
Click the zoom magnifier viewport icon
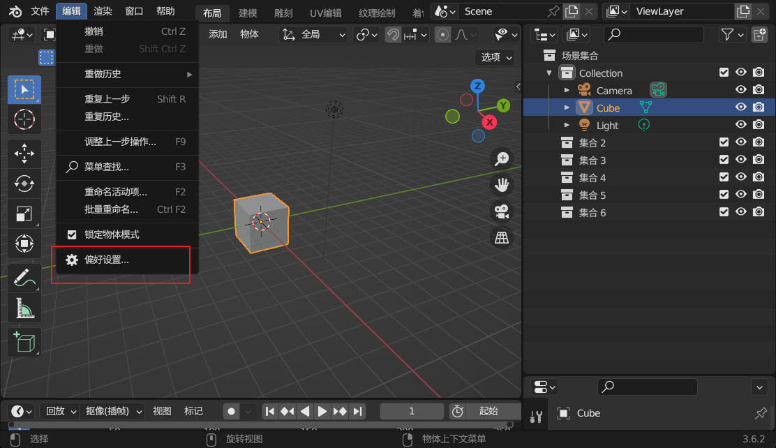(x=501, y=158)
